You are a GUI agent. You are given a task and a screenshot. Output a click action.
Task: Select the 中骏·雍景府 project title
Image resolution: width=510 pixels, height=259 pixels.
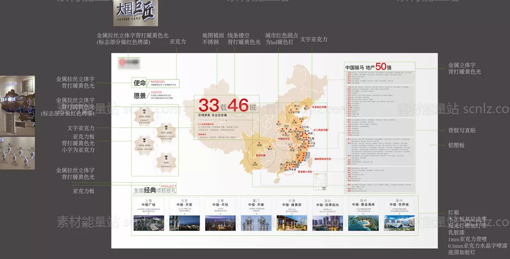coord(292,205)
